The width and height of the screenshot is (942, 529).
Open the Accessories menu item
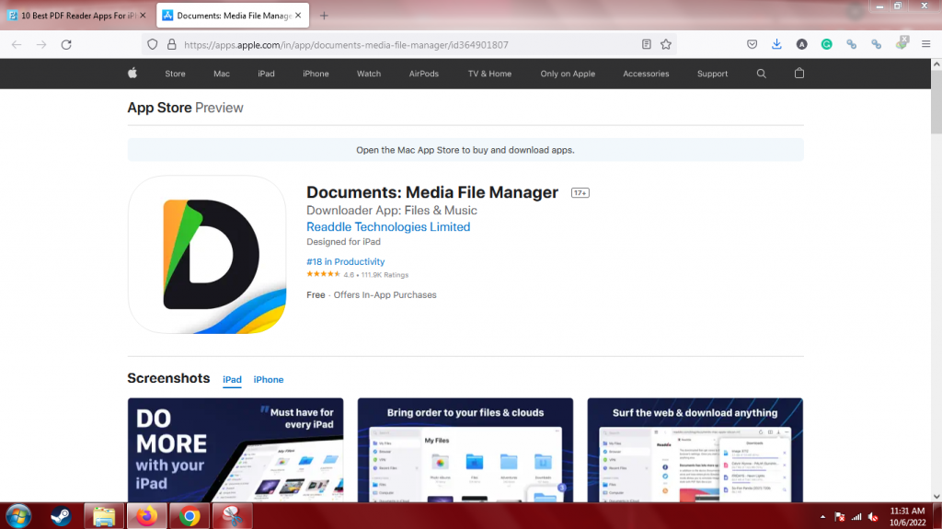646,74
